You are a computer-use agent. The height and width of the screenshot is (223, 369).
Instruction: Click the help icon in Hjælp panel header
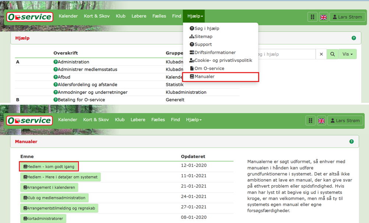point(354,38)
